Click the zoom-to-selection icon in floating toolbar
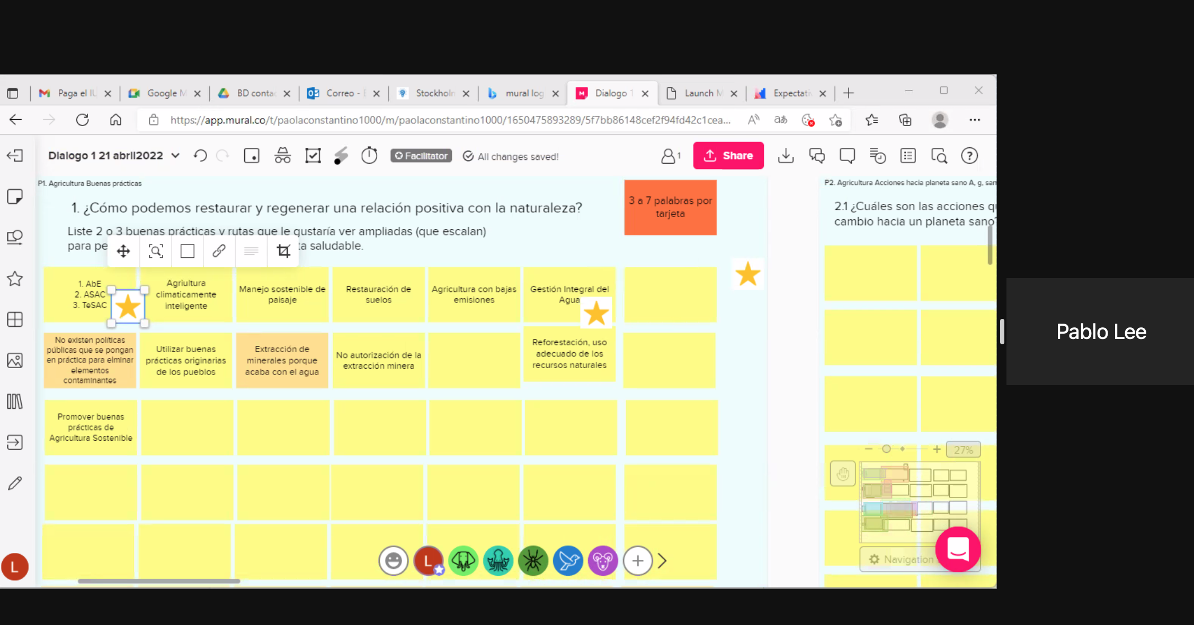This screenshot has width=1194, height=625. coord(156,251)
